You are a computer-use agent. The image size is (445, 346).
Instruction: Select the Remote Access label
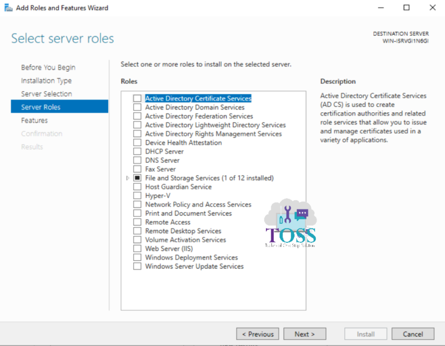click(x=168, y=222)
